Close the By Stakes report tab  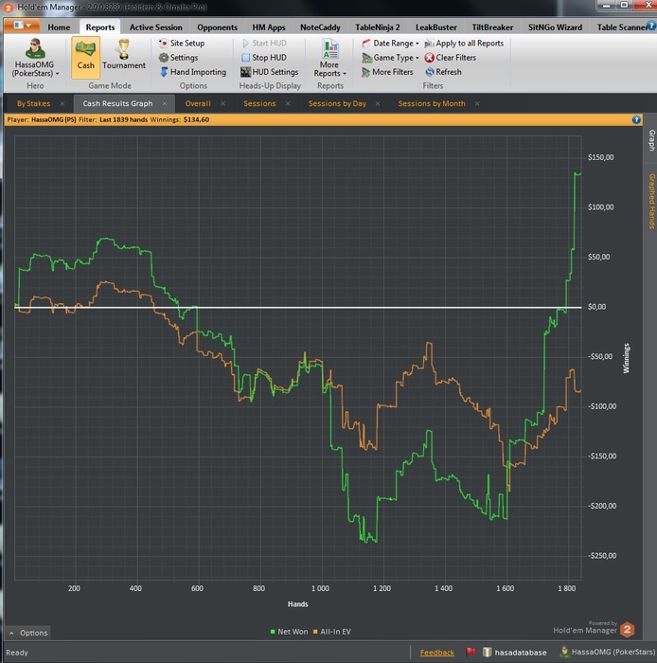62,103
